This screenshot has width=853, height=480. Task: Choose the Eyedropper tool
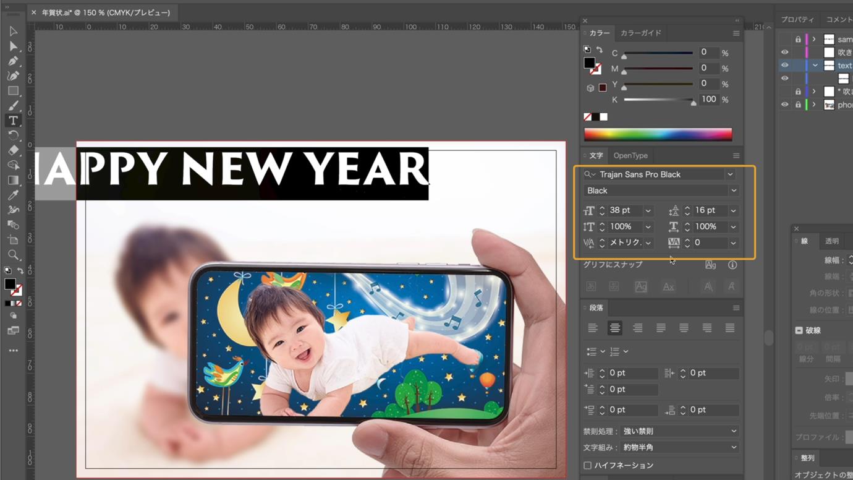point(13,195)
